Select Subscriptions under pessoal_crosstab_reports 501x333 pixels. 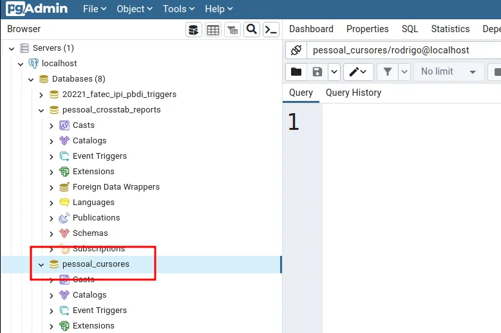[x=99, y=249]
